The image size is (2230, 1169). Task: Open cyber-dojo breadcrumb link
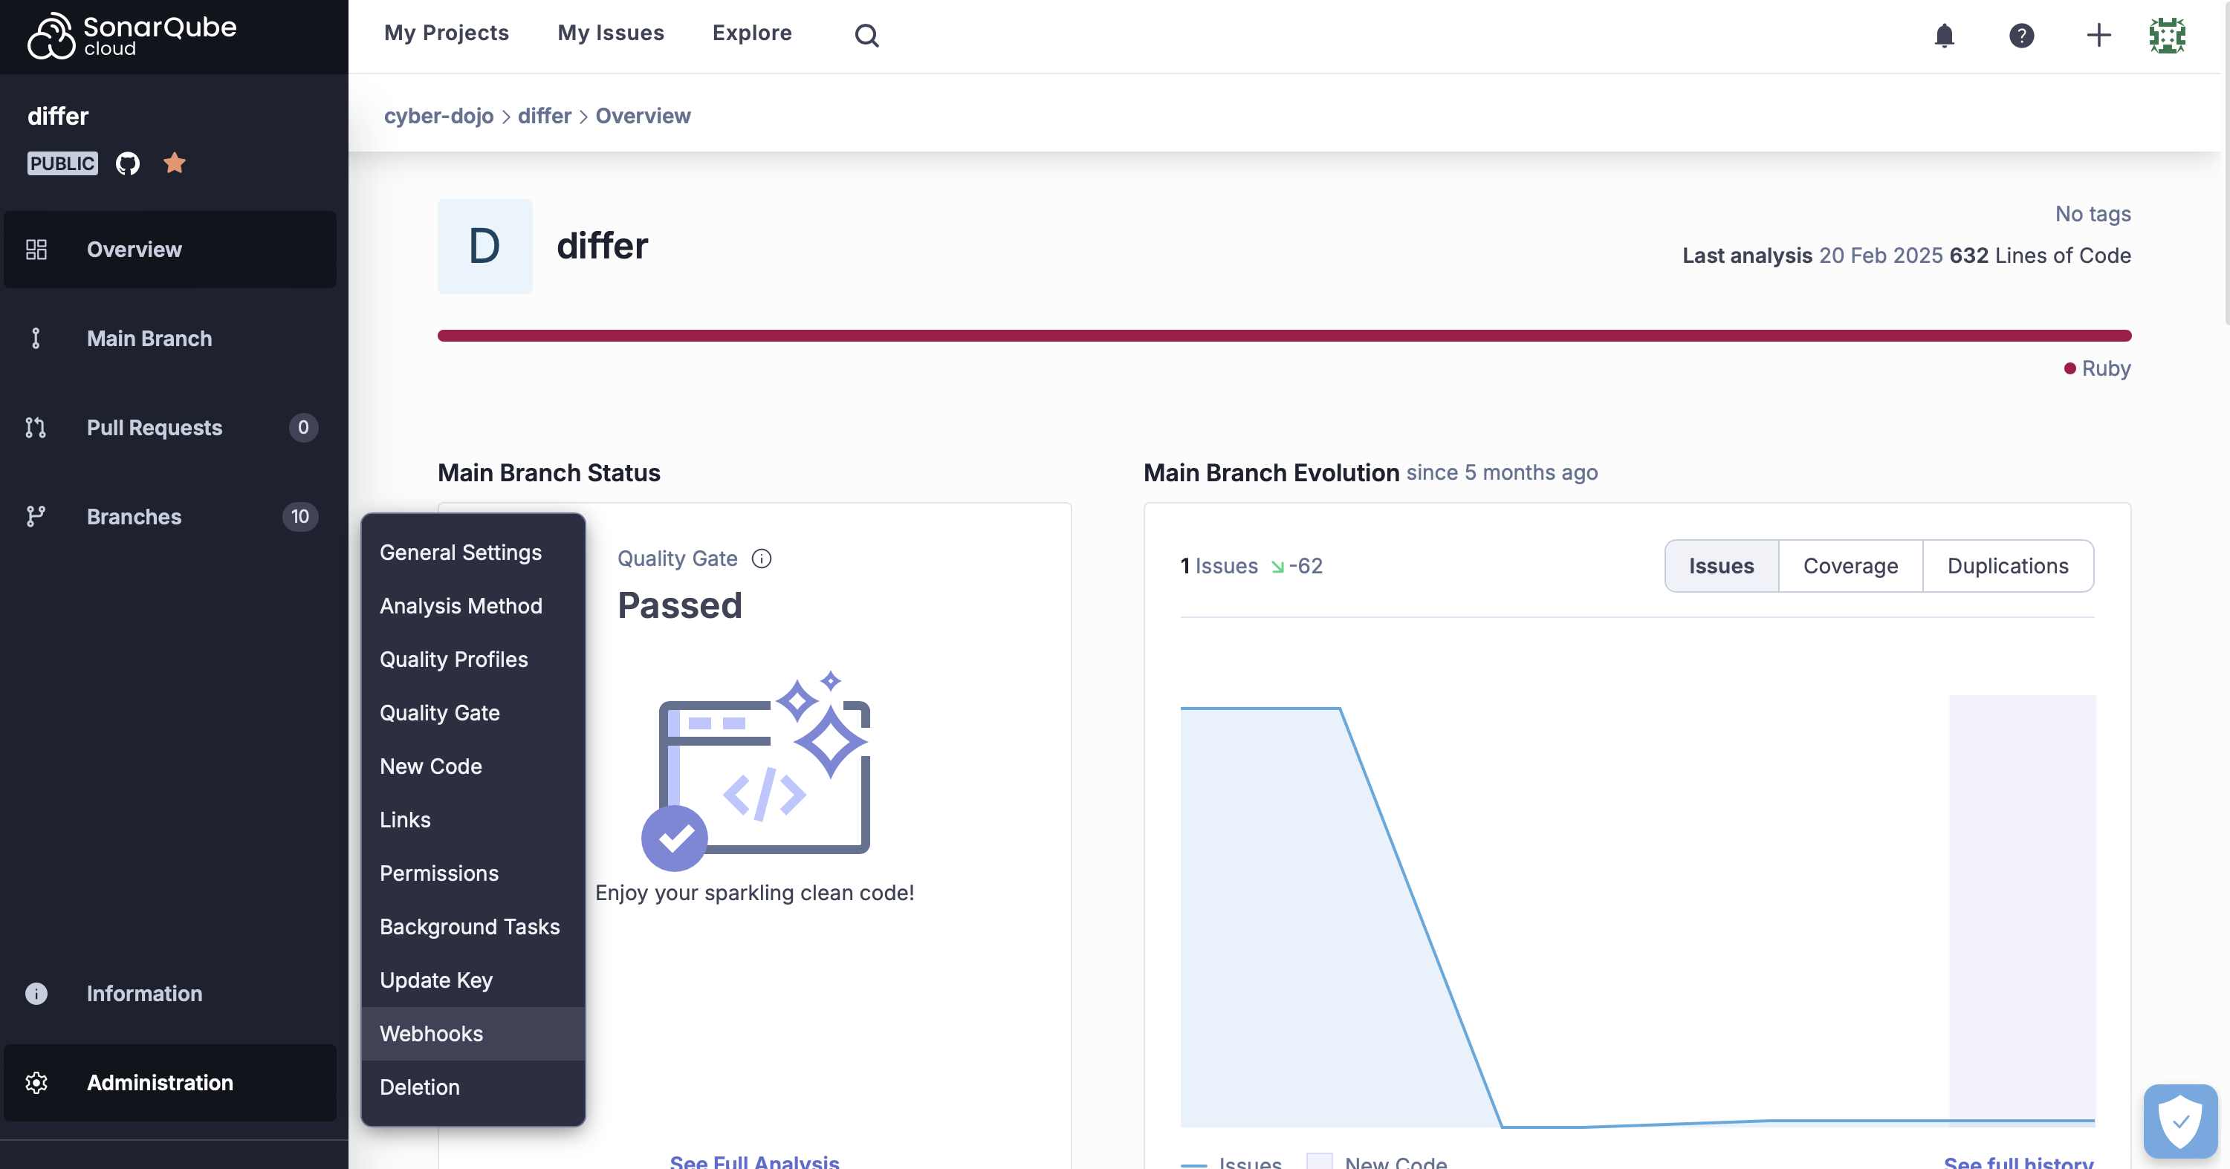point(439,116)
